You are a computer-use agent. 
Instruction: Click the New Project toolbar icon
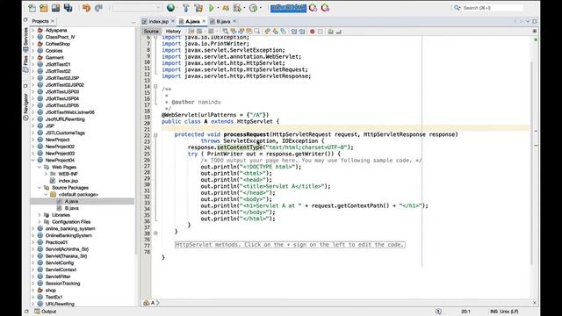pos(44,8)
